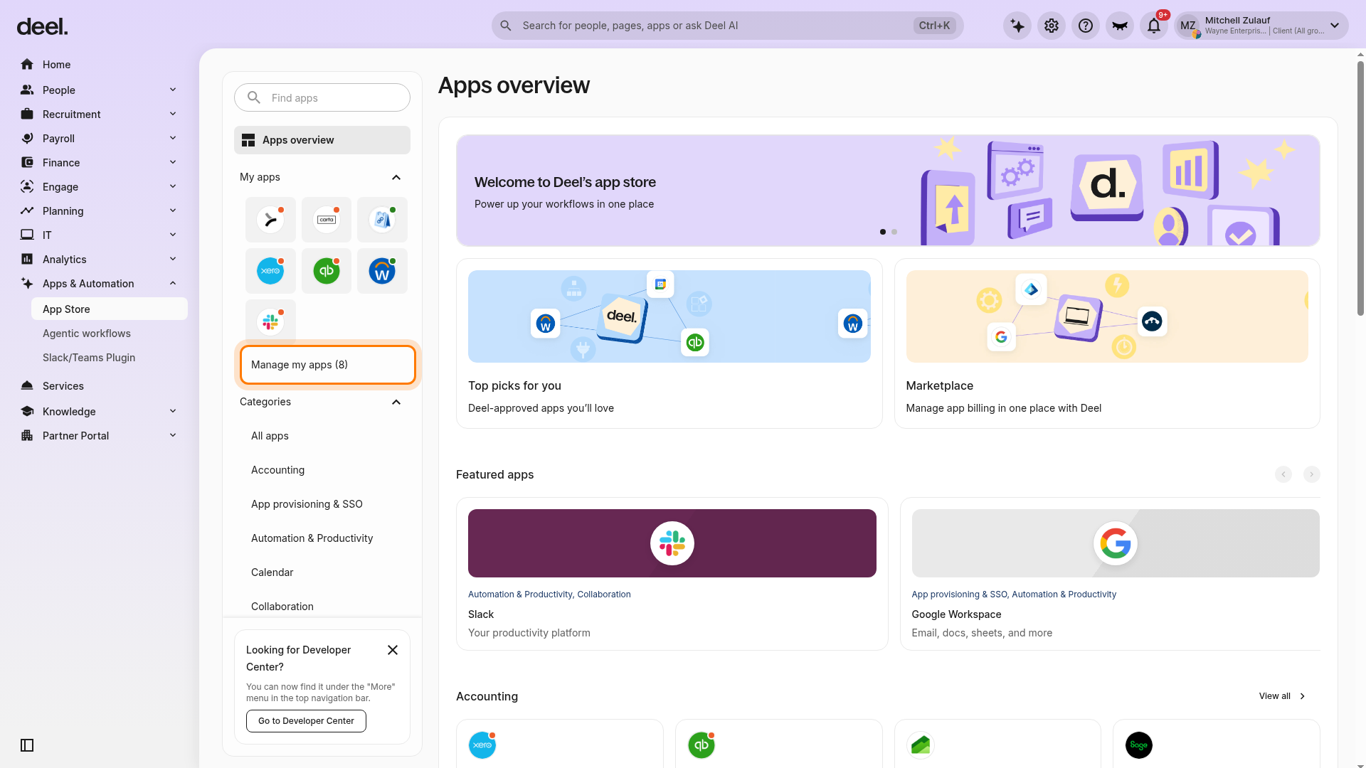
Task: Expand the Engage menu
Action: pyautogui.click(x=173, y=186)
